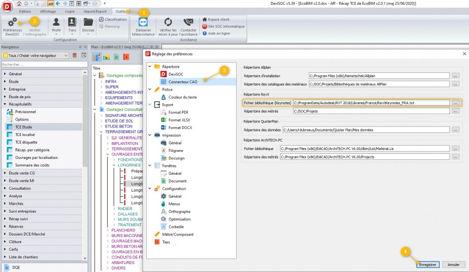Select DeviSOC under Répertoire
Viewport: 469px width, 272px height.
point(175,74)
